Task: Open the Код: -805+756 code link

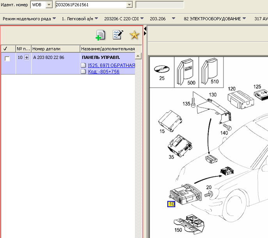Action: (x=104, y=72)
